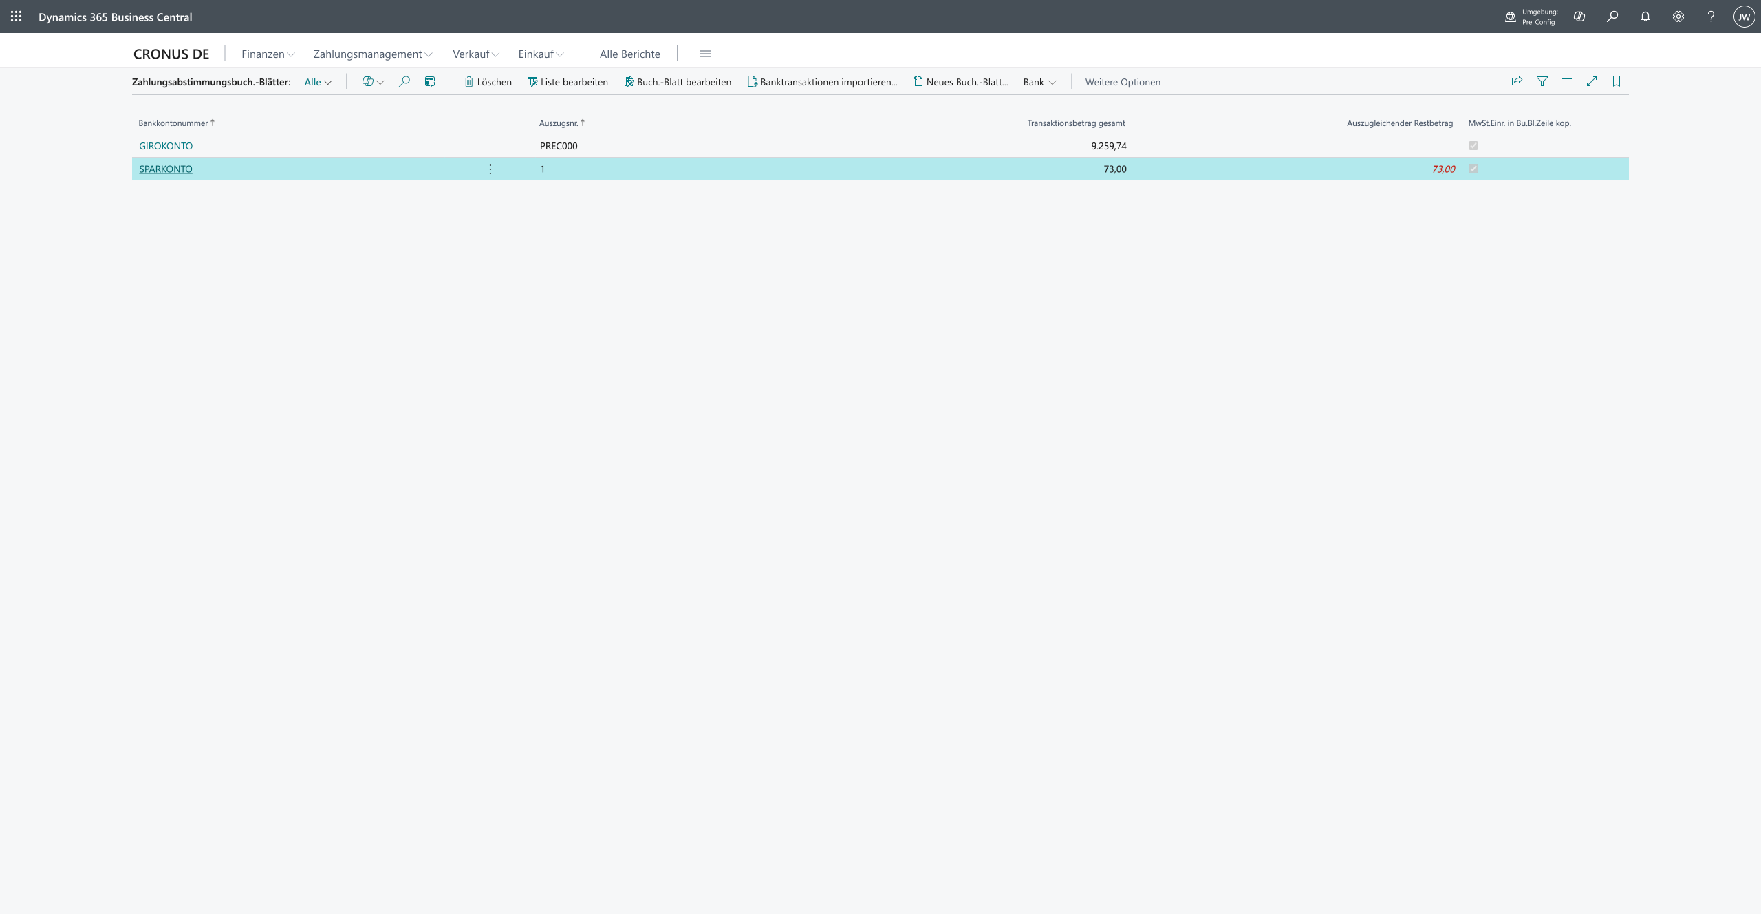The height and width of the screenshot is (914, 1761).
Task: Open the app launcher waffle icon
Action: click(x=17, y=17)
